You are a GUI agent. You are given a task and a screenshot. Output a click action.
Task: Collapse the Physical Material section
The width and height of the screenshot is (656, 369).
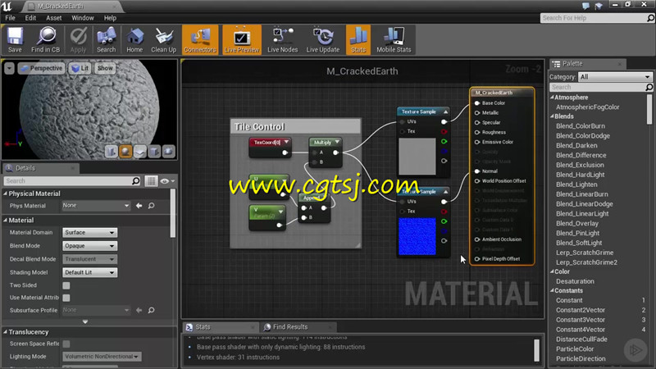point(6,194)
